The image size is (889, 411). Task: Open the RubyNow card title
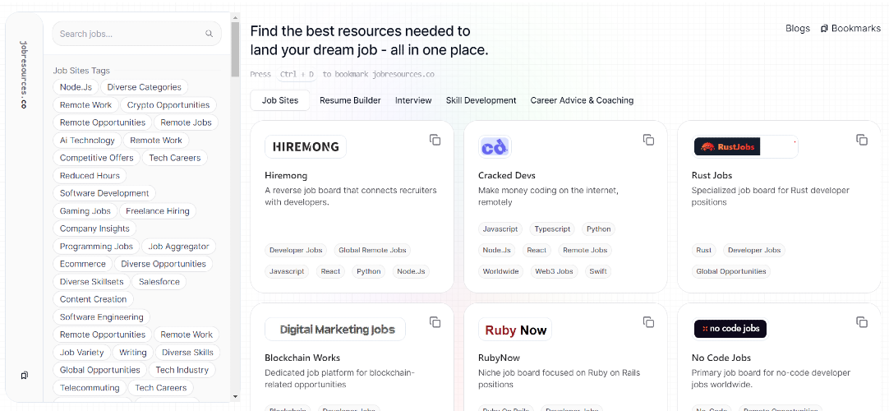499,358
